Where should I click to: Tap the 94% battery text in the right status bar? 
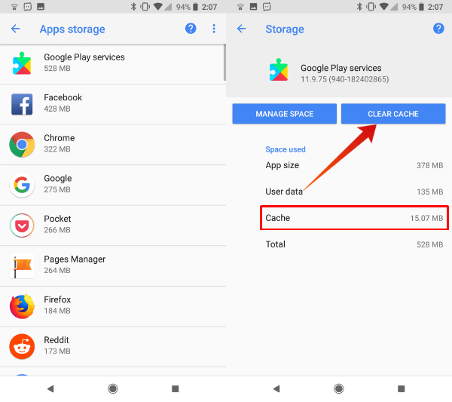tap(409, 7)
